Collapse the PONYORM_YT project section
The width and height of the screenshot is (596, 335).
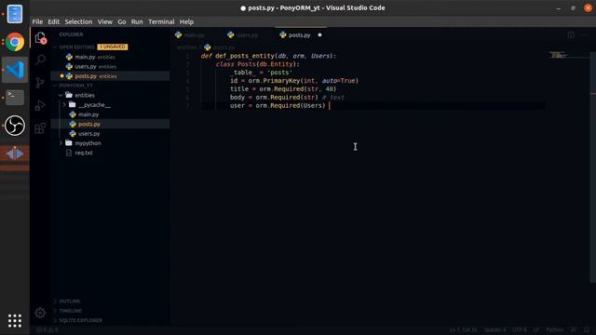tap(55, 86)
